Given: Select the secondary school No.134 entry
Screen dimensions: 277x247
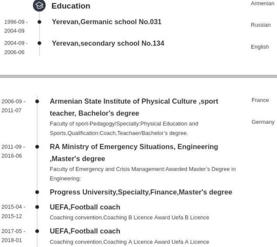Looking at the screenshot, I should tap(108, 43).
